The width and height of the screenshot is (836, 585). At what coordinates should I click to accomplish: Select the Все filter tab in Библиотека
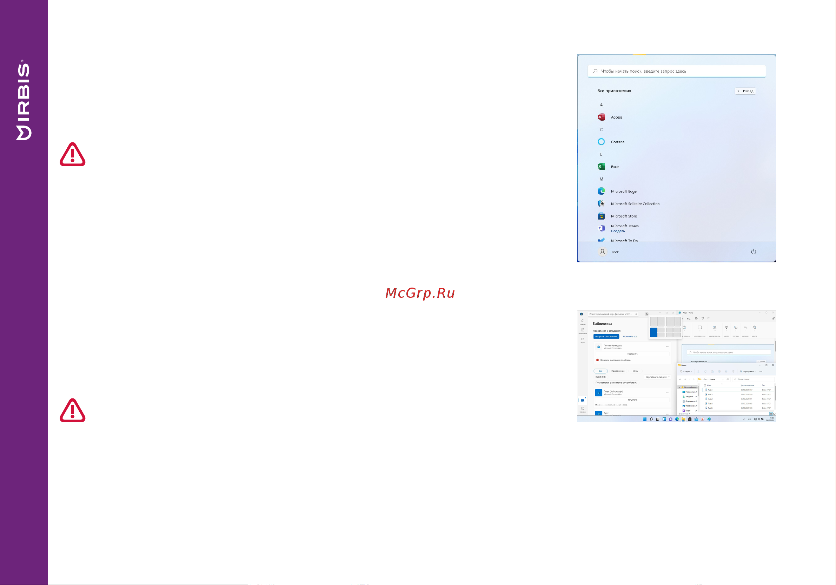pyautogui.click(x=601, y=371)
